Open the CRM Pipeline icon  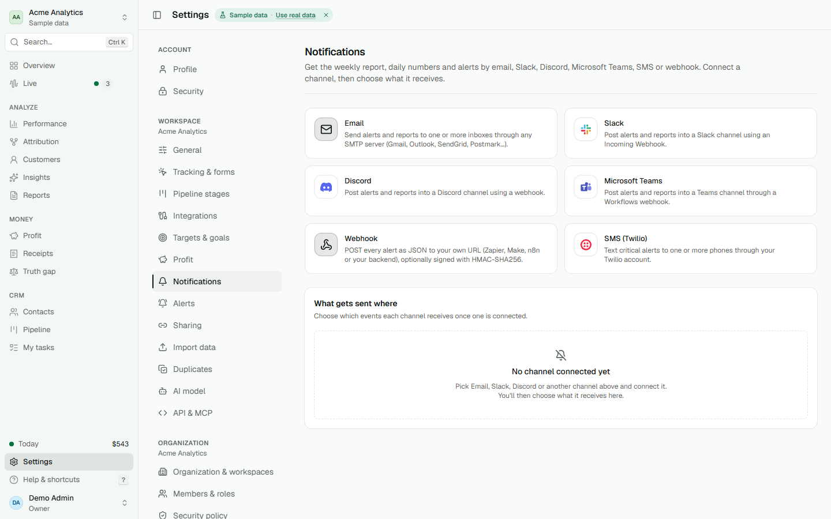click(x=14, y=330)
